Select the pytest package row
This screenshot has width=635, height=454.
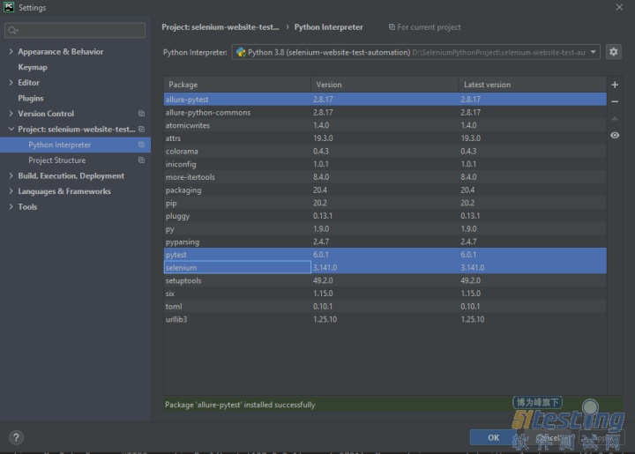coord(385,255)
